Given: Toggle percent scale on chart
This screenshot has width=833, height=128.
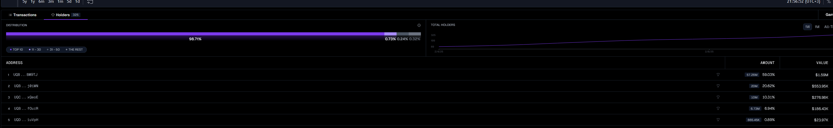Looking at the screenshot, I should (x=829, y=2).
